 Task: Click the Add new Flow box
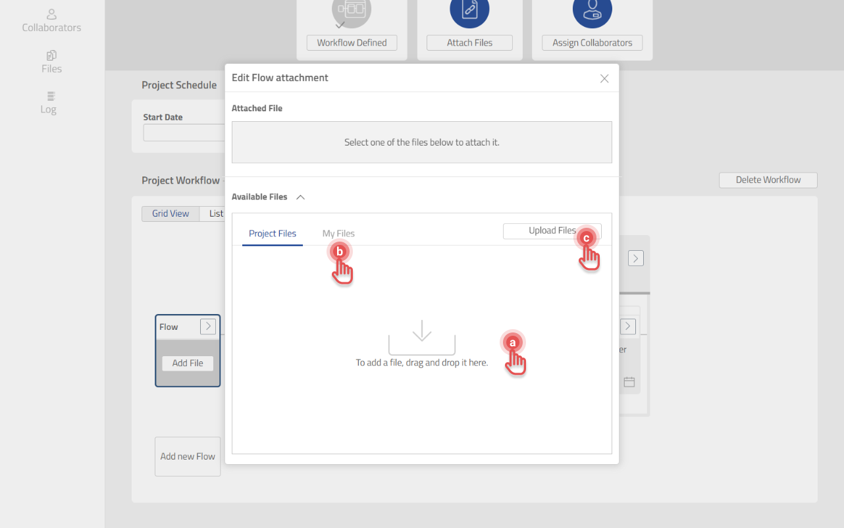[188, 456]
